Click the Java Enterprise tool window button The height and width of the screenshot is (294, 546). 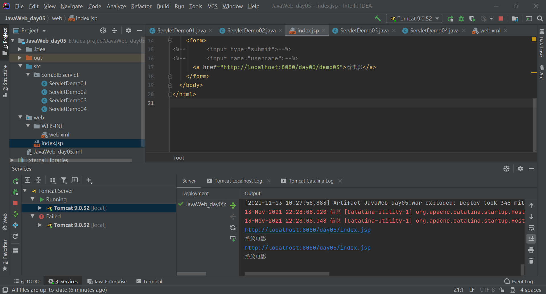coord(107,281)
